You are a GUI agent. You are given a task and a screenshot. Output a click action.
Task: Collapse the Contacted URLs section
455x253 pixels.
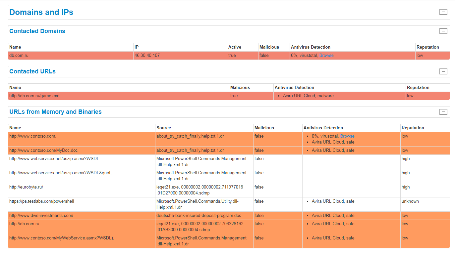pyautogui.click(x=443, y=71)
